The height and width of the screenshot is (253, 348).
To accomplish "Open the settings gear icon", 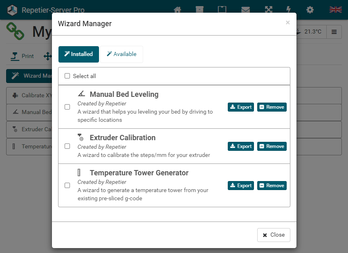I will pos(310,10).
